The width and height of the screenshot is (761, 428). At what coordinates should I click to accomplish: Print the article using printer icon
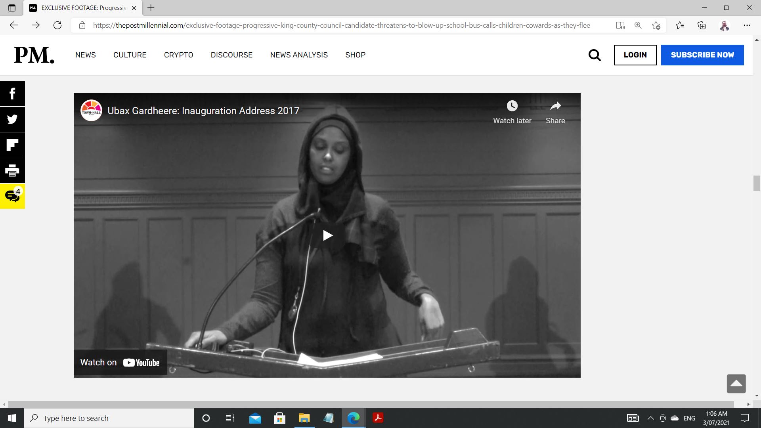[12, 171]
